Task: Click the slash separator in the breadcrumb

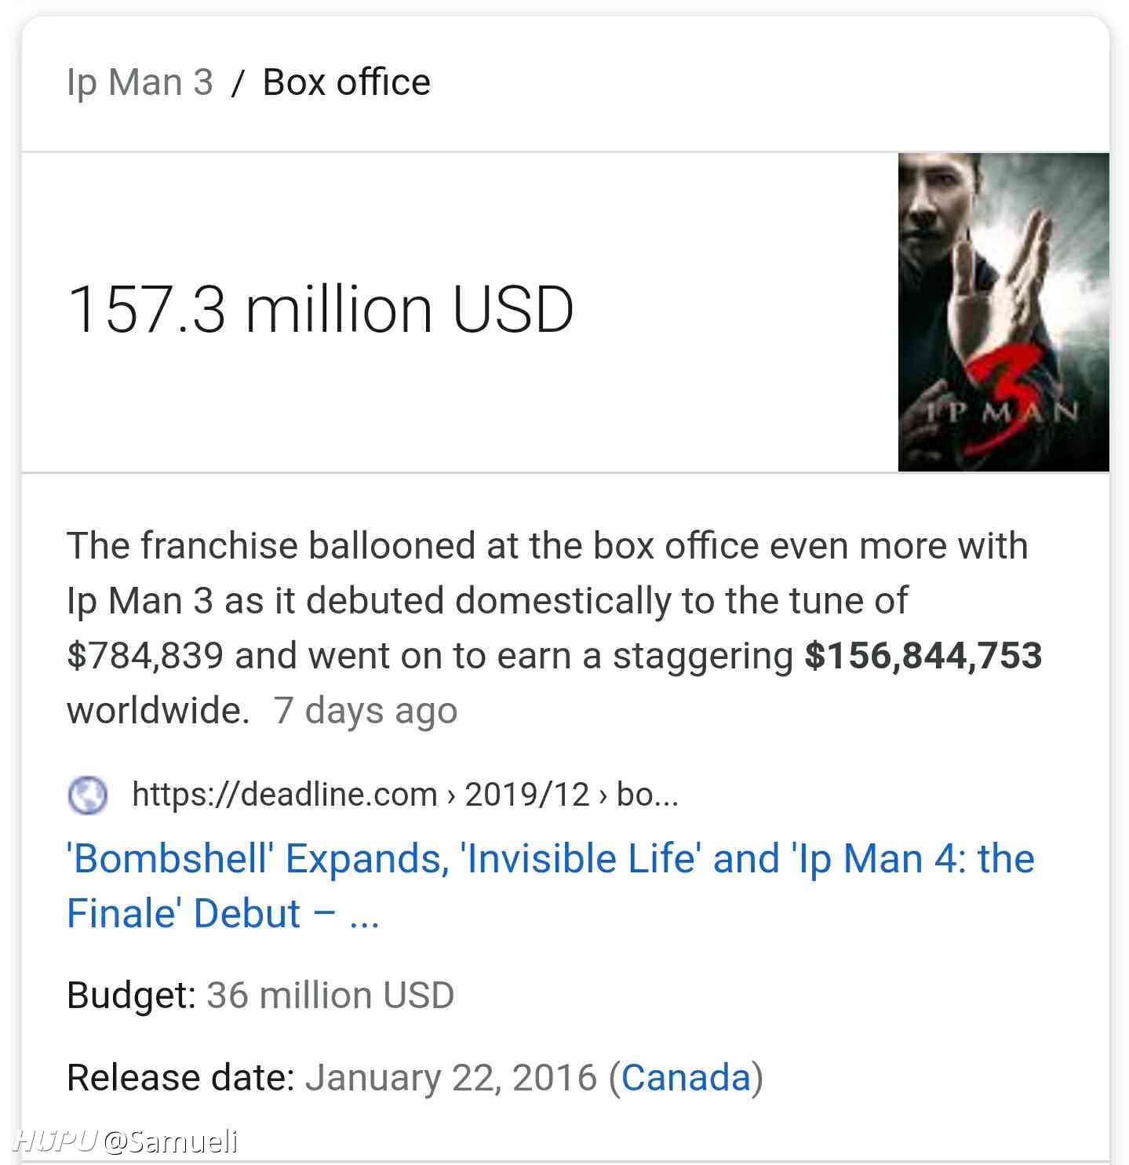Action: pyautogui.click(x=239, y=83)
